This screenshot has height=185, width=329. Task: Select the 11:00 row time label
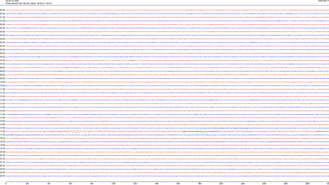pyautogui.click(x=2, y=89)
